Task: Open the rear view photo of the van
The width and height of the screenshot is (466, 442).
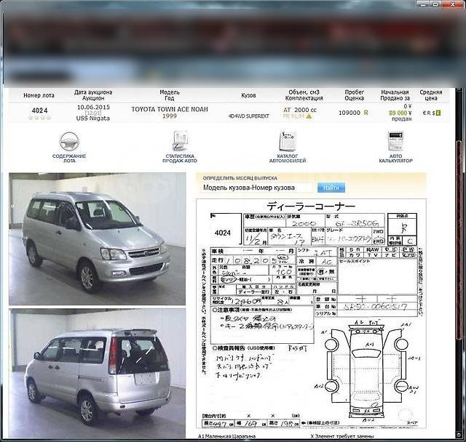Action: tap(97, 374)
